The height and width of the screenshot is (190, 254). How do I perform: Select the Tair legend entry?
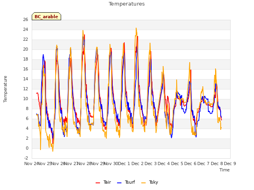(103, 182)
